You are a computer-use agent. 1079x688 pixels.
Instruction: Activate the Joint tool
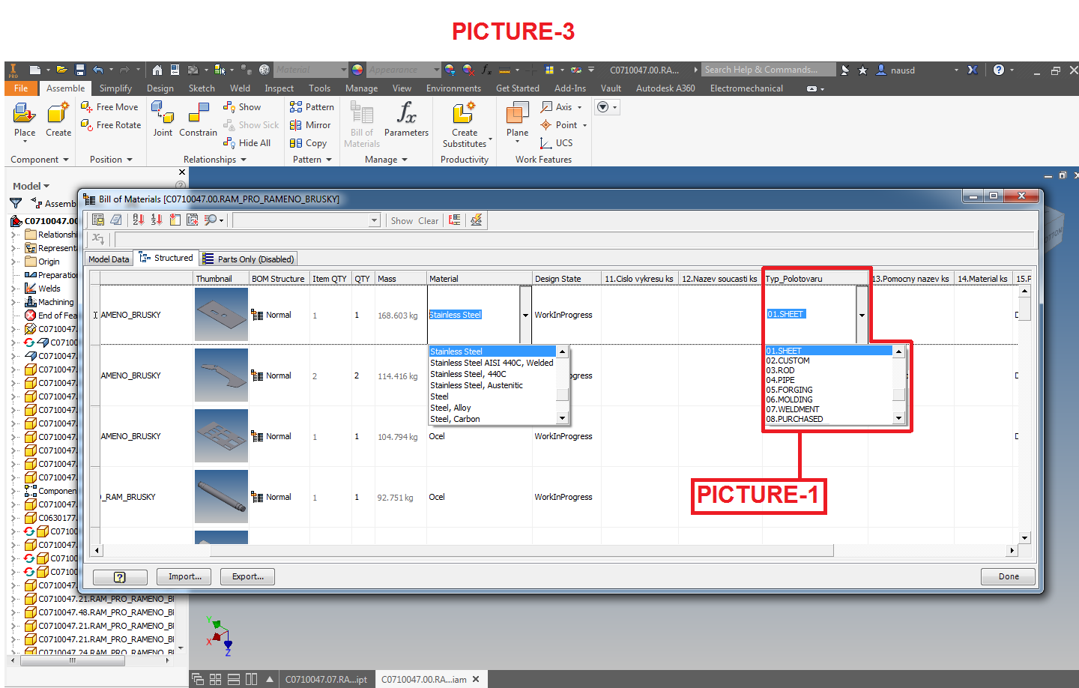[x=163, y=120]
